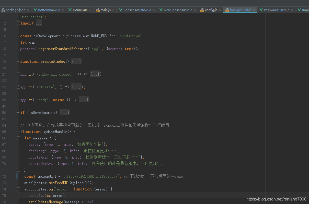This screenshot has width=309, height=204.
Task: Close the BottomBar.vue tab
Action: tap(63, 10)
